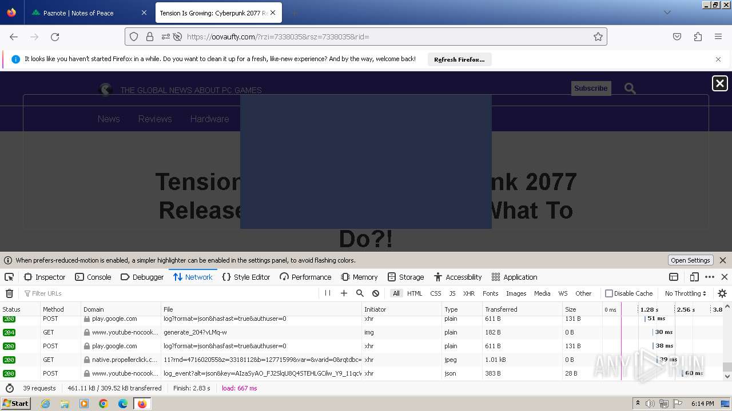The image size is (732, 411).
Task: Reload the current page
Action: [55, 37]
